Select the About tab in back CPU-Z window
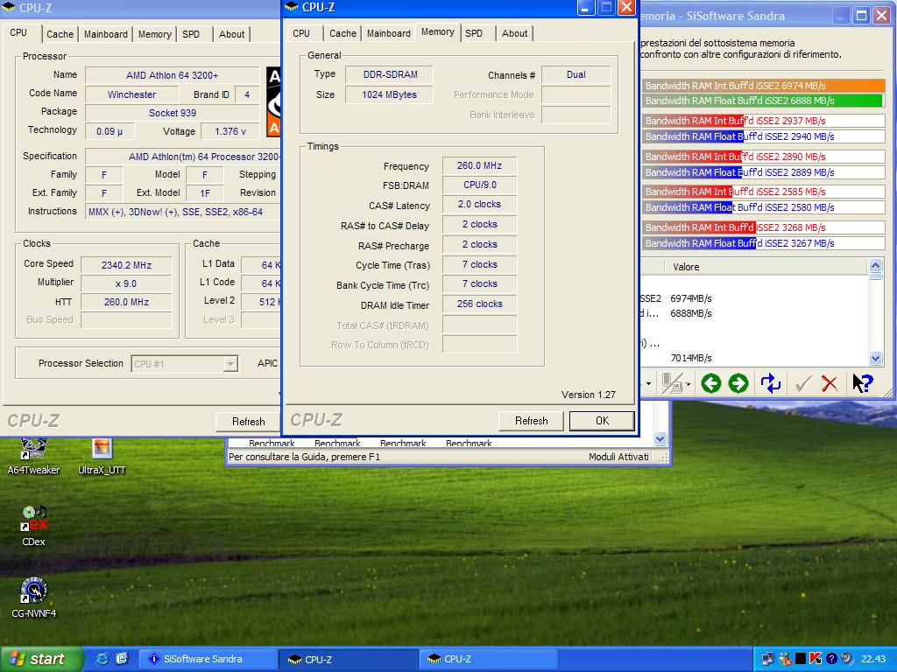This screenshot has height=672, width=897. pyautogui.click(x=231, y=34)
